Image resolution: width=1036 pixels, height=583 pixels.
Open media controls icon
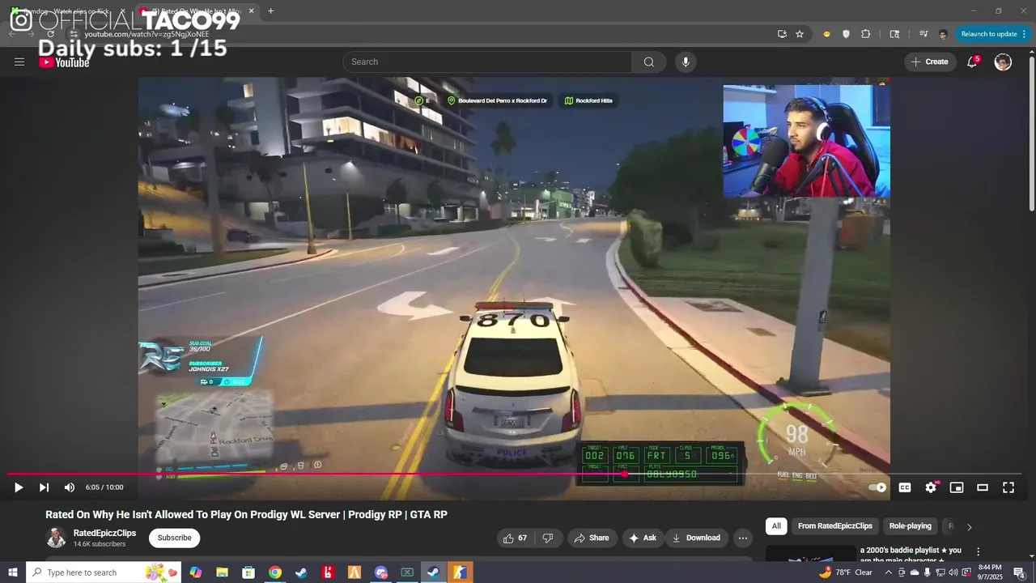click(x=923, y=34)
